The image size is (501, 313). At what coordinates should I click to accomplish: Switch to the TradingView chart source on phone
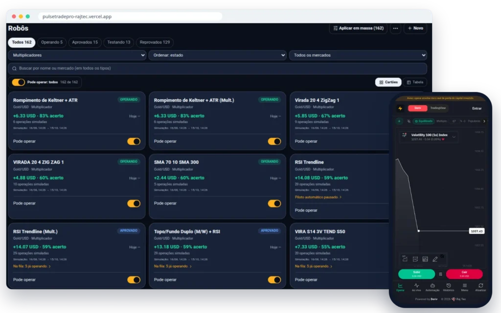coord(438,108)
